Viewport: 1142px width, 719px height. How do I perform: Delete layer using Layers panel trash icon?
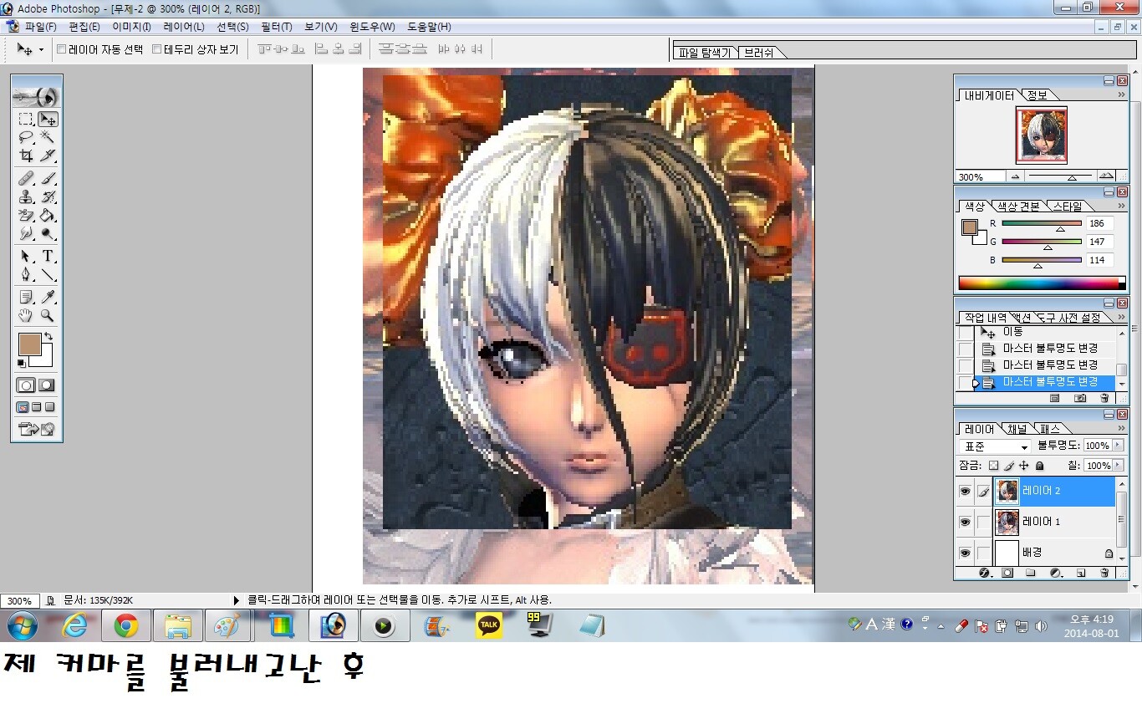[x=1104, y=573]
